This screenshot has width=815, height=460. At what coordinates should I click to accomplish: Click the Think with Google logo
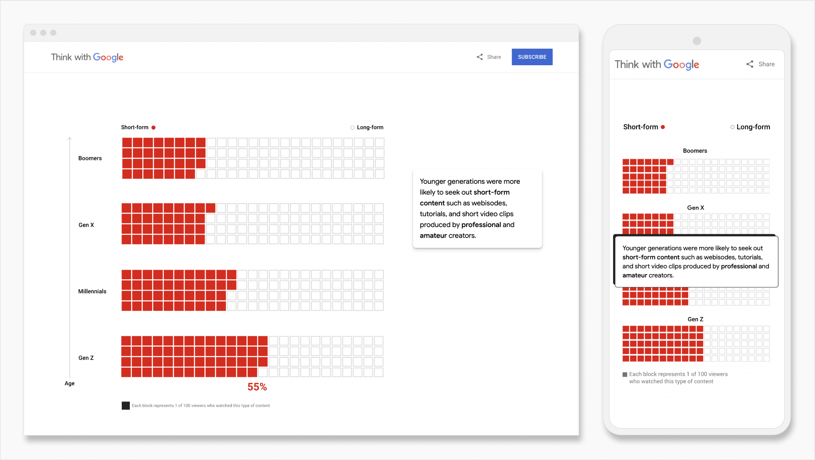(87, 57)
